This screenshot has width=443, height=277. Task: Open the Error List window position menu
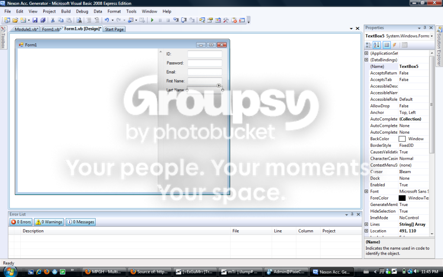(x=347, y=215)
